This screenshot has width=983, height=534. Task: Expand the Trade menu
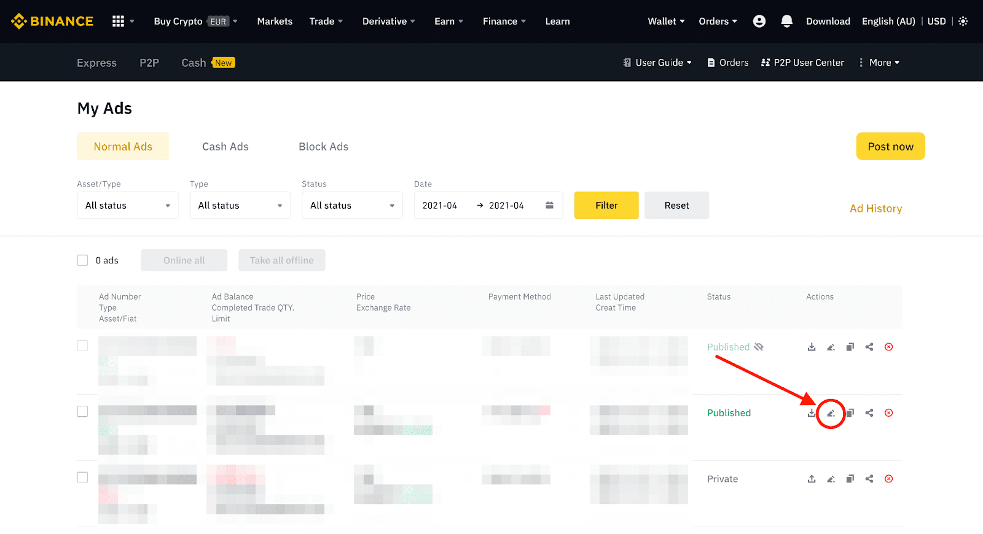pyautogui.click(x=326, y=21)
